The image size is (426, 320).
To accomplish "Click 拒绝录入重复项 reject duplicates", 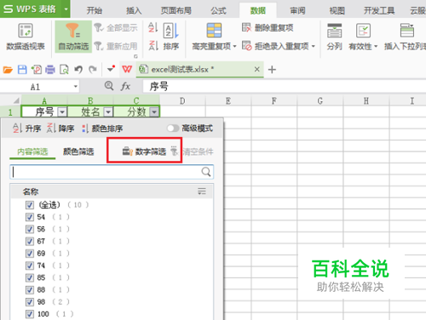I will tap(279, 46).
